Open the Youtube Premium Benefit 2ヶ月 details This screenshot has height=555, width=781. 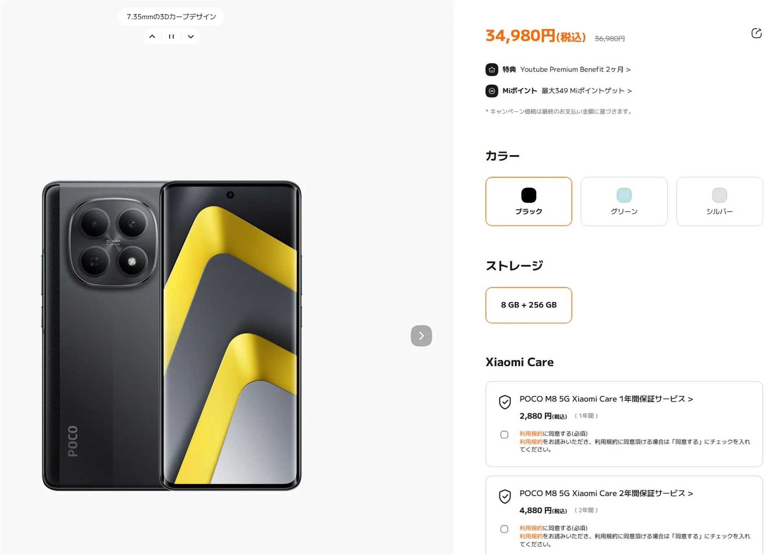pyautogui.click(x=575, y=70)
